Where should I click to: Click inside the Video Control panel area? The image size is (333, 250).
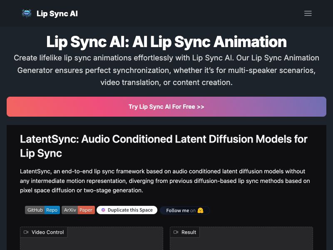[x=91, y=244]
